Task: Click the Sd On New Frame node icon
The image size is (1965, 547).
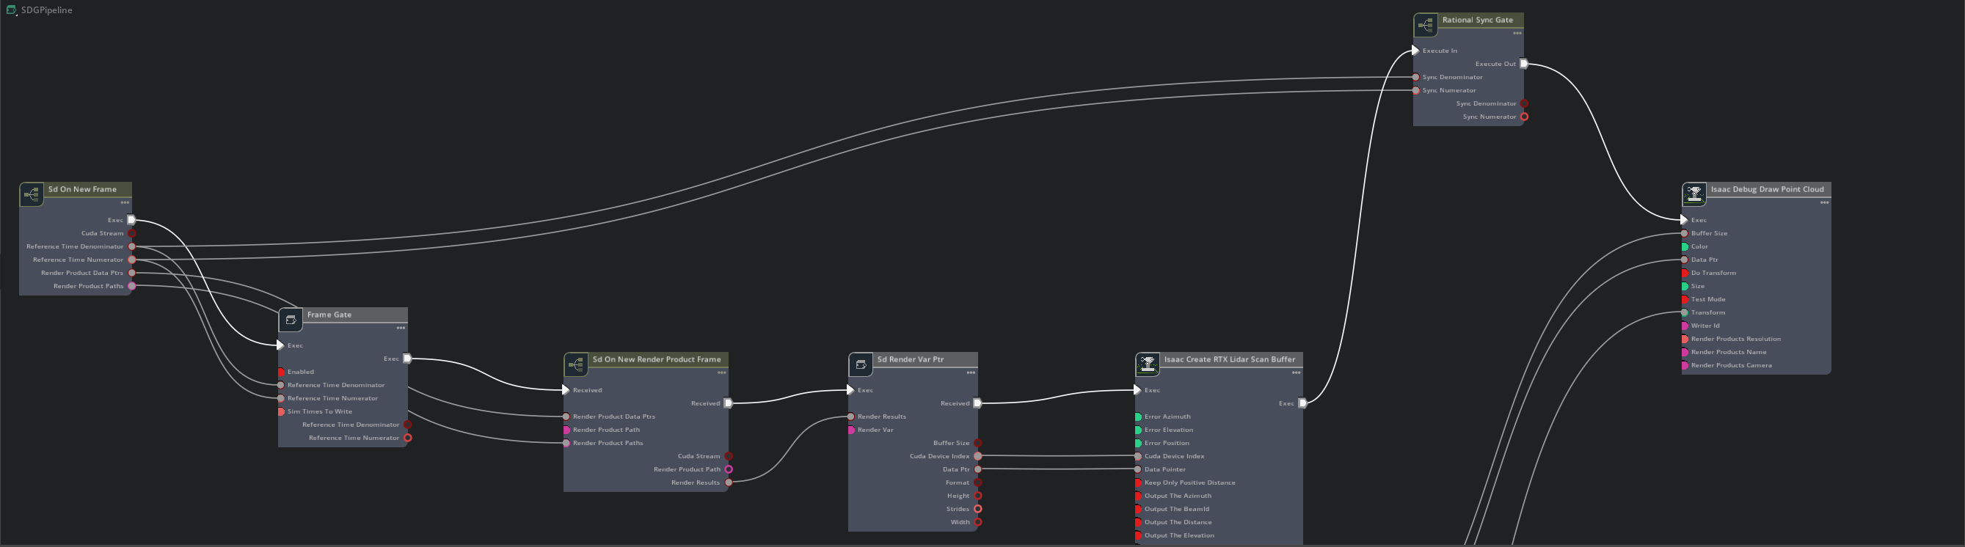Action: pyautogui.click(x=32, y=194)
